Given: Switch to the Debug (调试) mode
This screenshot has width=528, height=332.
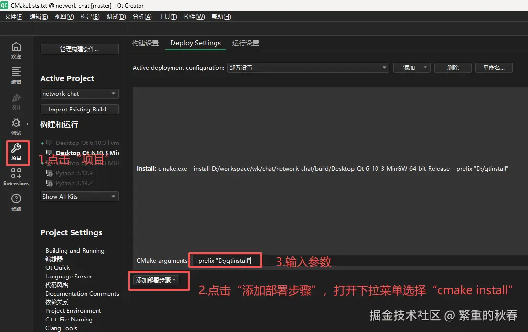Looking at the screenshot, I should click(x=16, y=127).
